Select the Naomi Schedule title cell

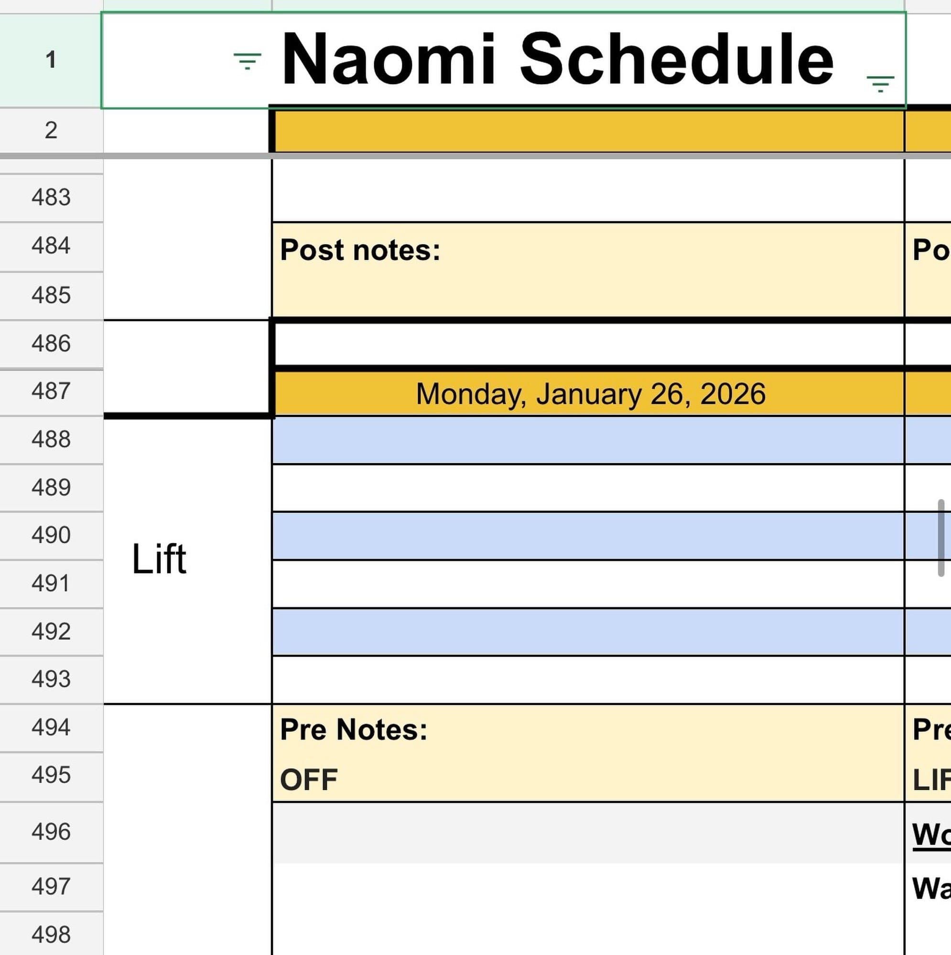[557, 59]
